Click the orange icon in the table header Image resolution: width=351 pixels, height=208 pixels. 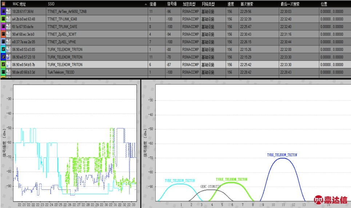coord(3,4)
